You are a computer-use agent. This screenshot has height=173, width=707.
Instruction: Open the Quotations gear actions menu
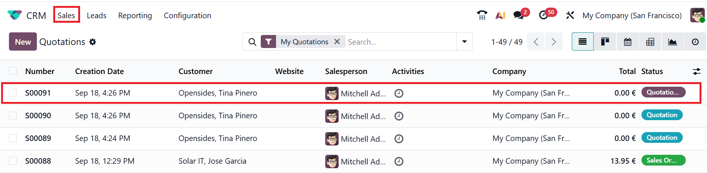coord(93,42)
